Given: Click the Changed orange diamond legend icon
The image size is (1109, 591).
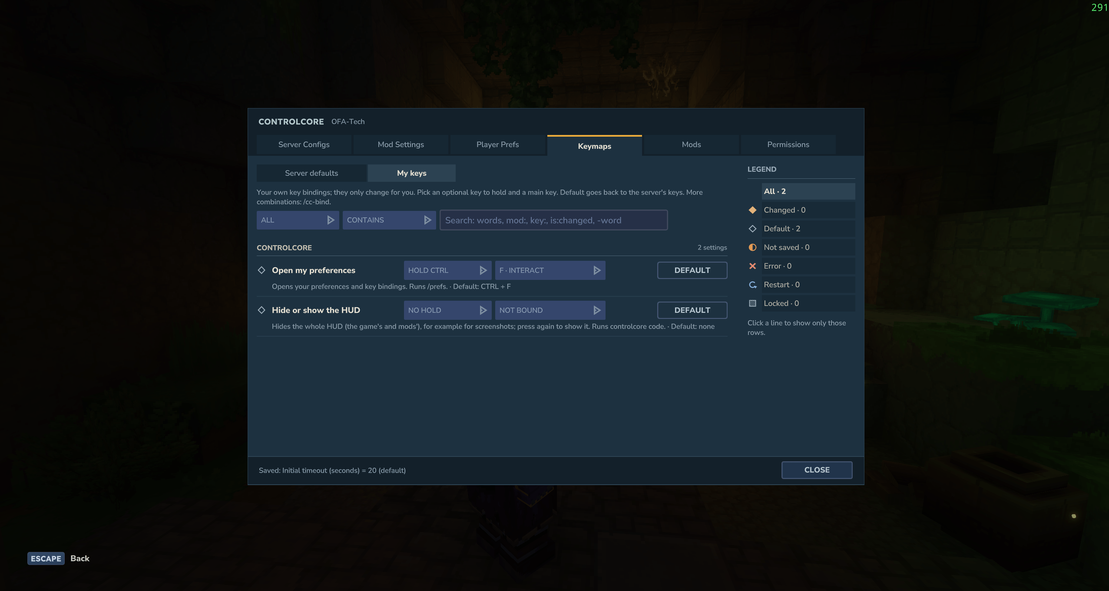Looking at the screenshot, I should tap(752, 210).
